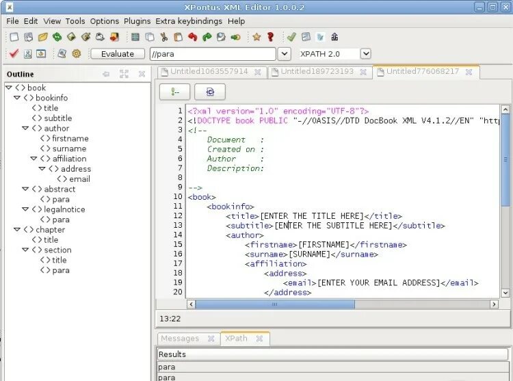Click the editor horizontal scrollbar thumb
Image resolution: width=513 pixels, height=381 pixels.
275,304
